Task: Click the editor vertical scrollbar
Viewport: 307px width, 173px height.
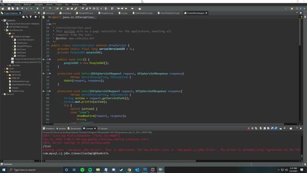Action: [300, 32]
